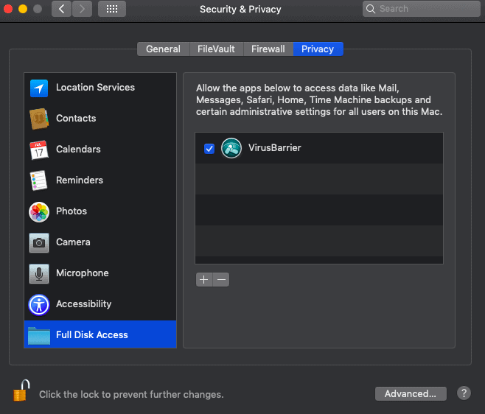Switch to the FileVault tab
Image resolution: width=485 pixels, height=414 pixels.
[x=216, y=49]
